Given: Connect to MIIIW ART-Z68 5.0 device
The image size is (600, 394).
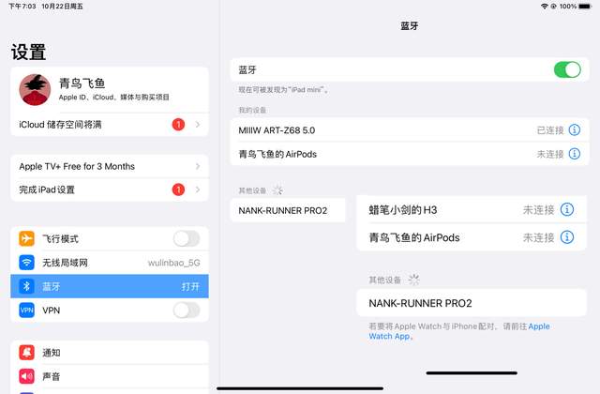Looking at the screenshot, I should [410, 129].
